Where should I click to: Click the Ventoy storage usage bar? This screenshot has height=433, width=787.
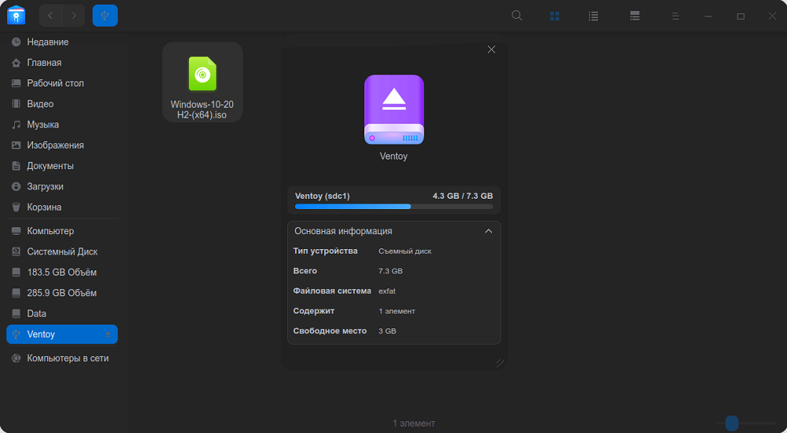tap(393, 207)
